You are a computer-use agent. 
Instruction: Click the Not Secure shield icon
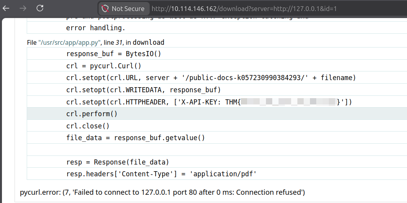[105, 8]
